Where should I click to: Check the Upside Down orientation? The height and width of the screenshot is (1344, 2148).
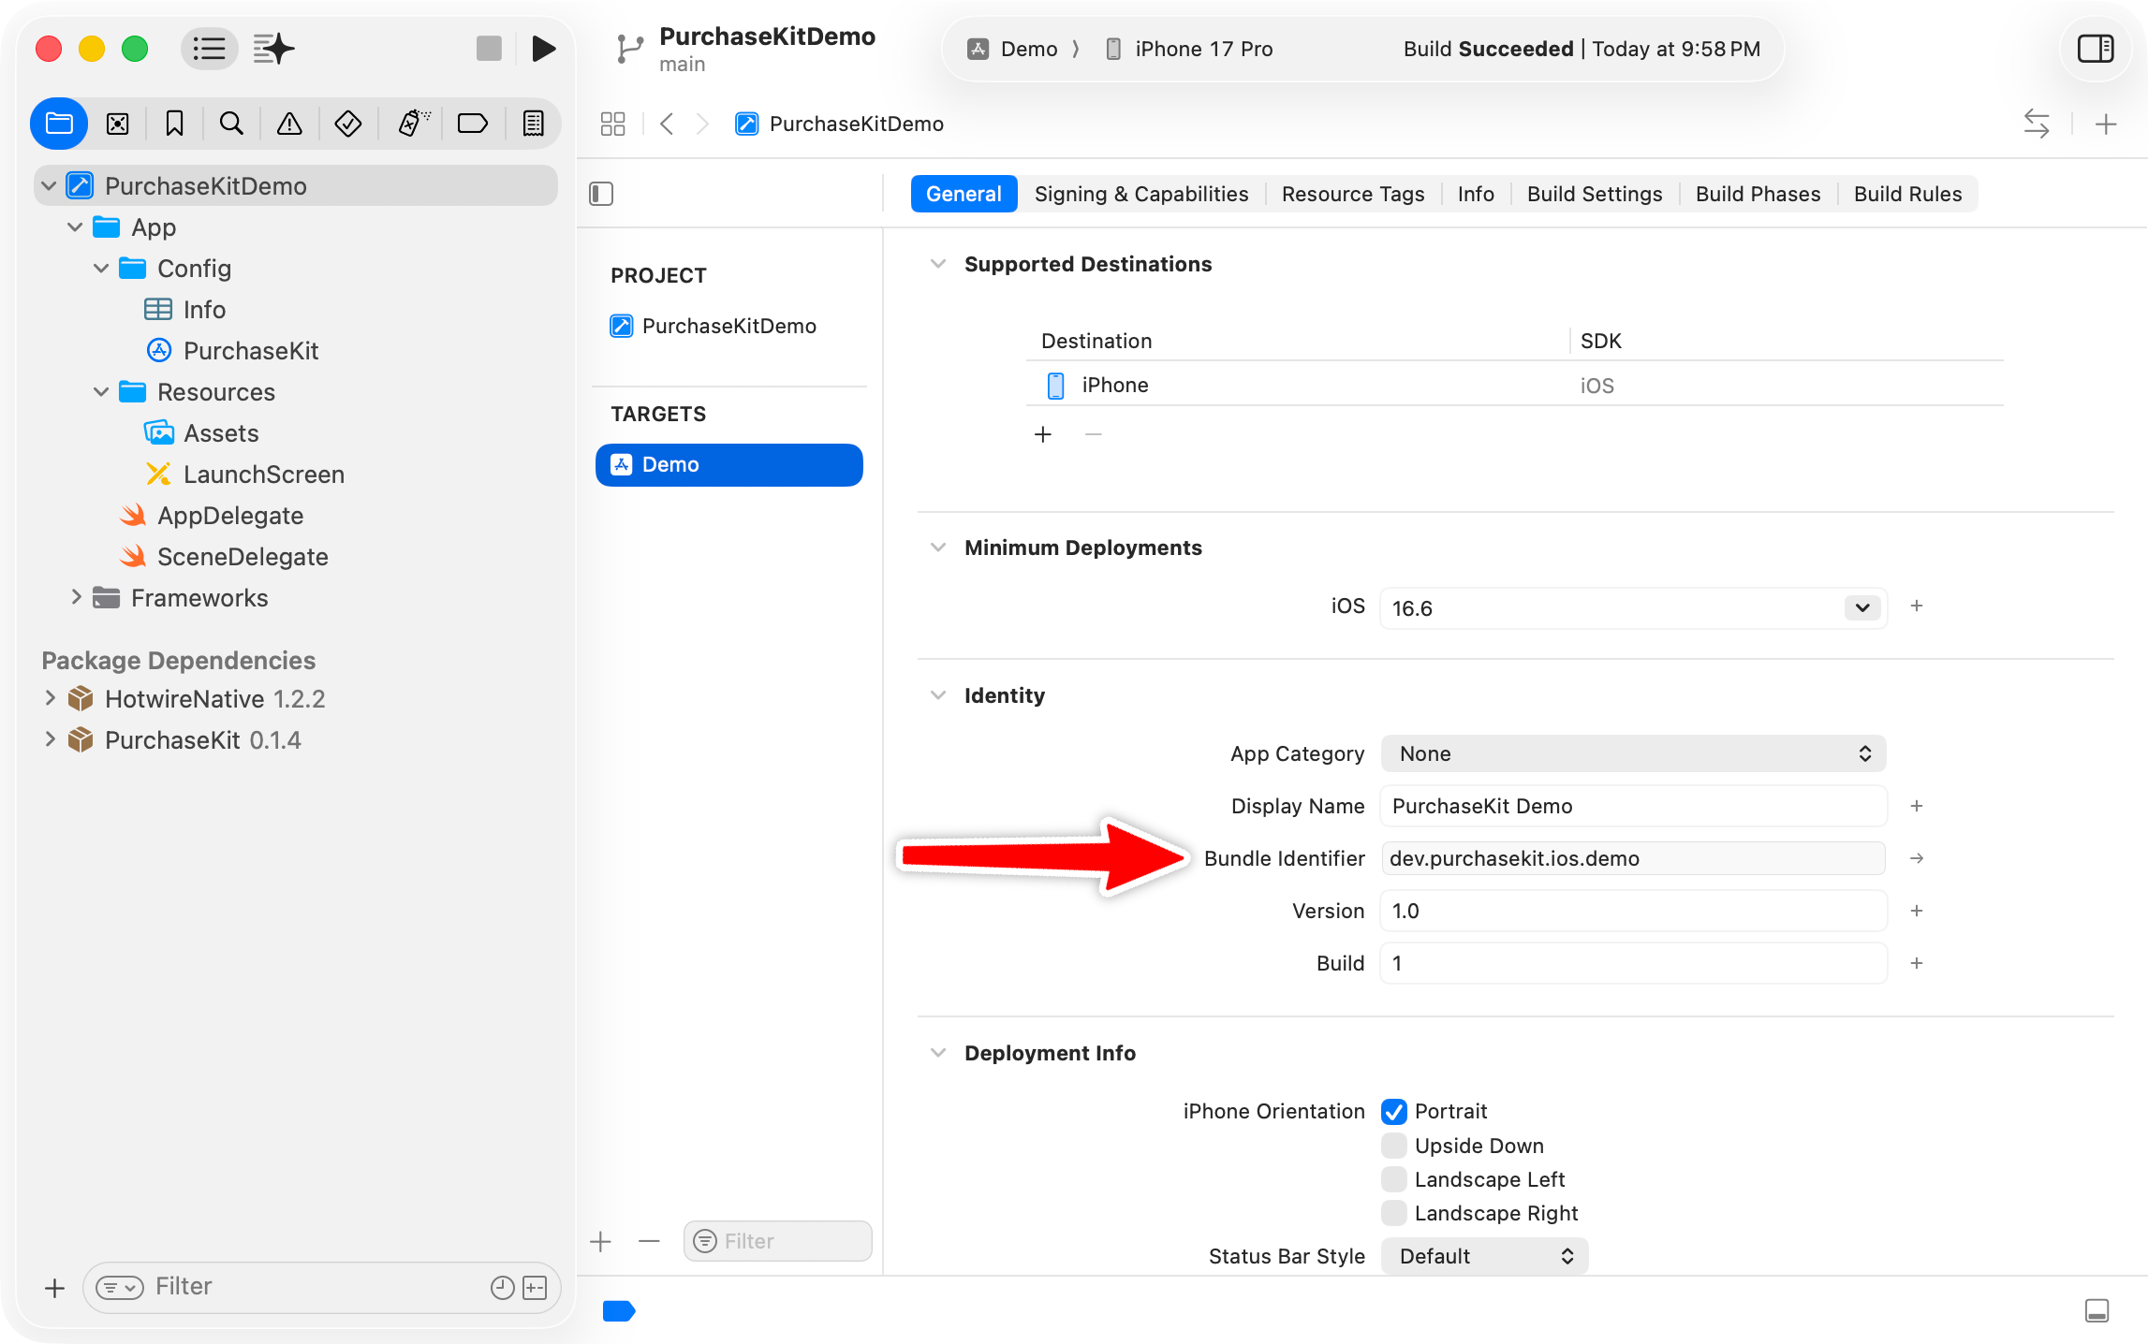pos(1394,1145)
